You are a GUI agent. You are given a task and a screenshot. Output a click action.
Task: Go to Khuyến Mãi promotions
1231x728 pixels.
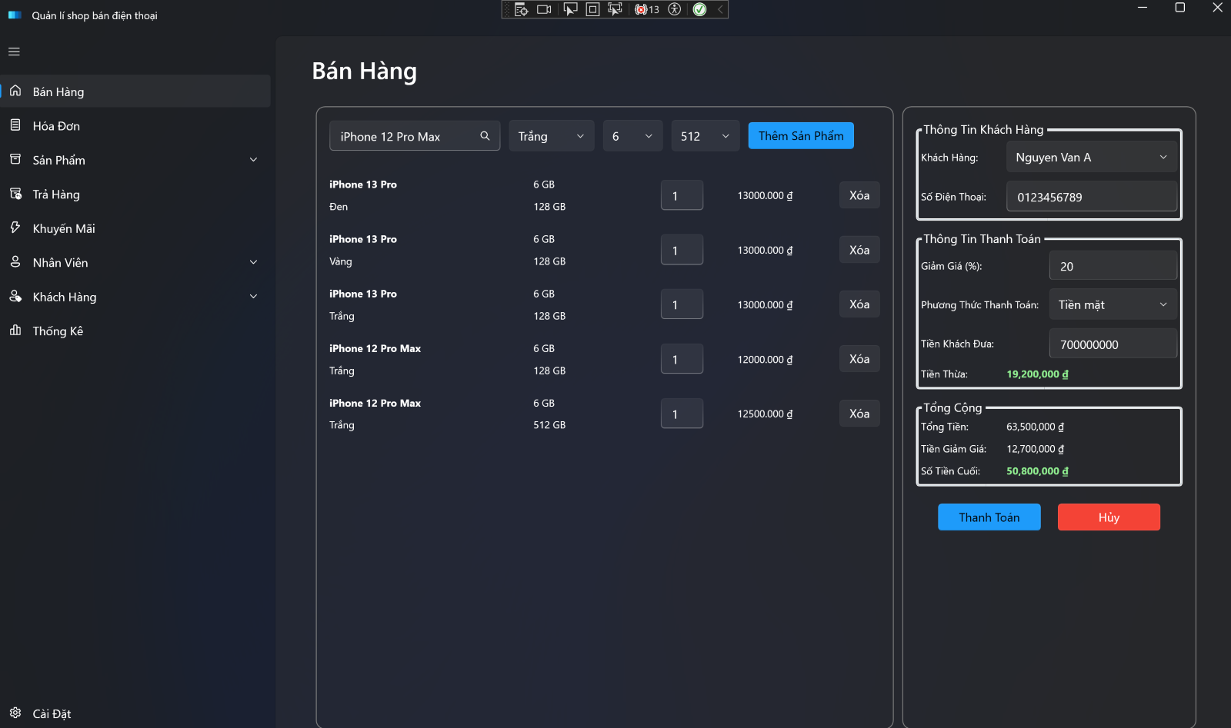tap(64, 228)
